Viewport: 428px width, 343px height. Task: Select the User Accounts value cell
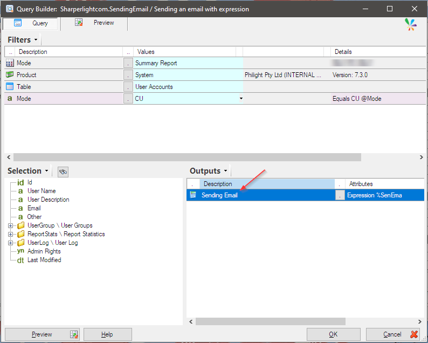coord(188,87)
